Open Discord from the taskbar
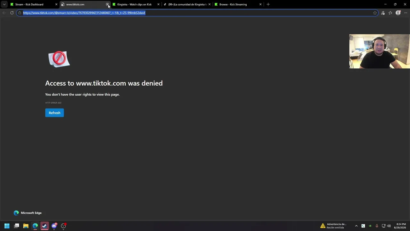Screen dimensions: 410x231 coord(54,226)
